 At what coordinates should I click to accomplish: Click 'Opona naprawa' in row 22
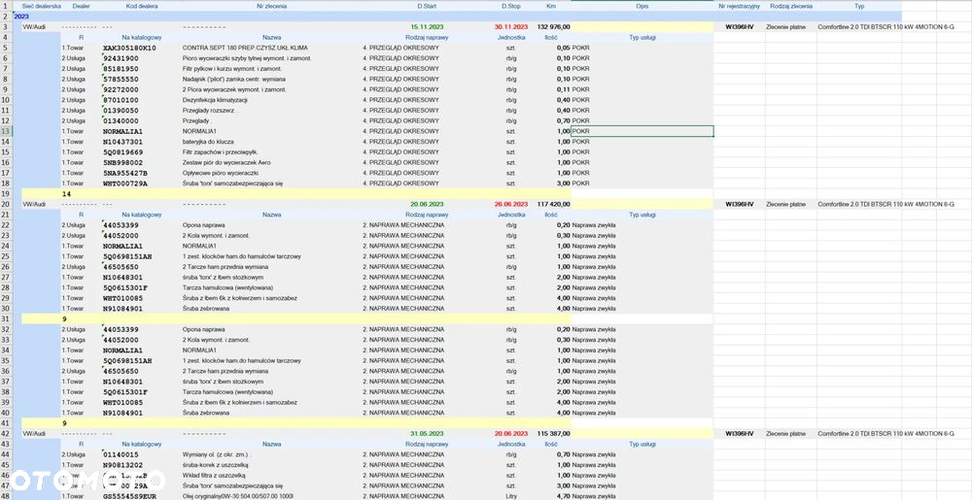203,225
